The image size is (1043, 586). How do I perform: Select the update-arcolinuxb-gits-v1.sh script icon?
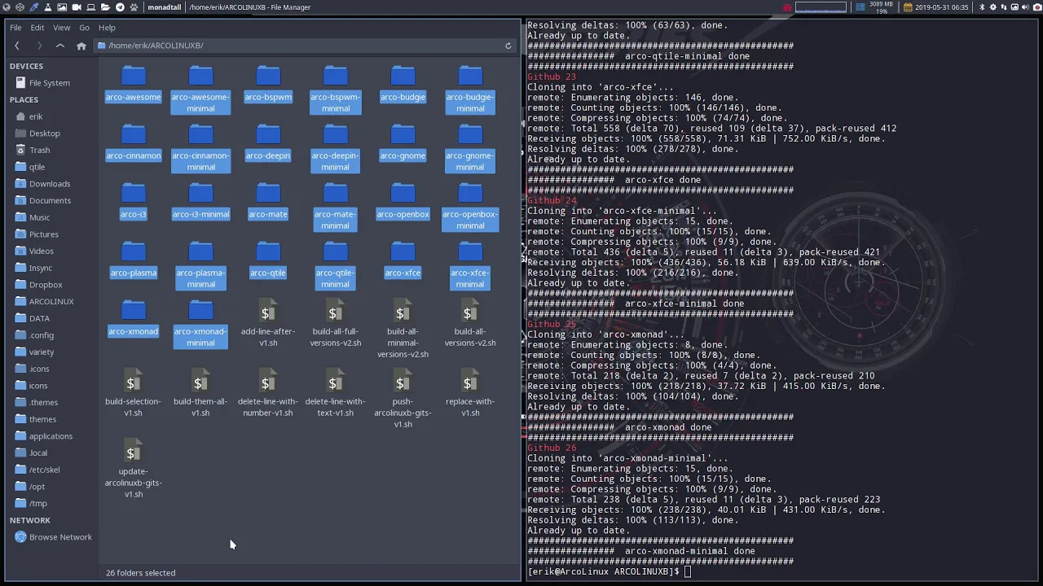(134, 453)
